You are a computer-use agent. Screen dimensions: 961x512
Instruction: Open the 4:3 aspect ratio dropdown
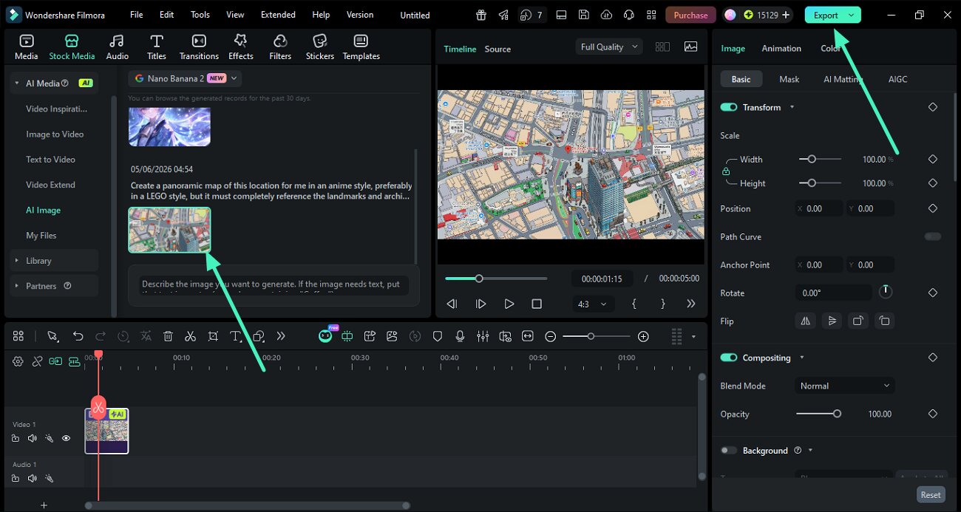pyautogui.click(x=594, y=304)
